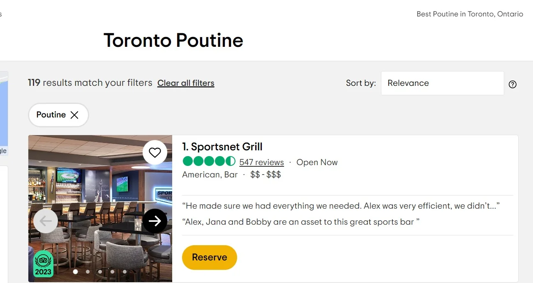Click Clear all filters
Image resolution: width=533 pixels, height=283 pixels.
186,83
